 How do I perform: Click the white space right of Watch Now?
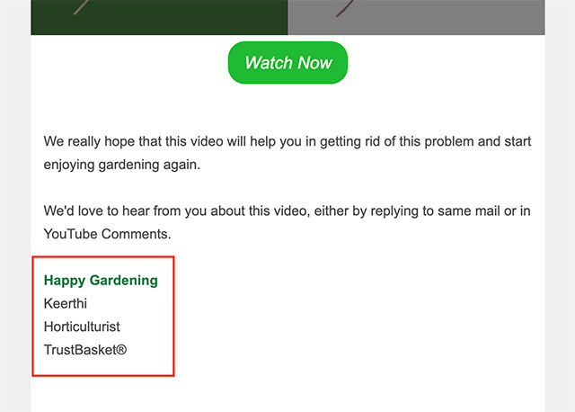pos(449,63)
